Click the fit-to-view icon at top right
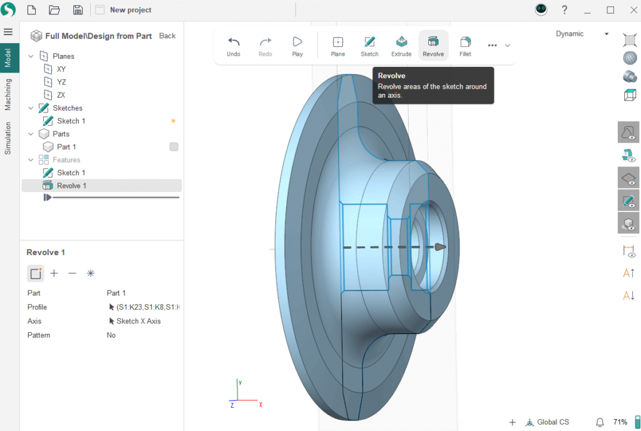 [x=629, y=39]
